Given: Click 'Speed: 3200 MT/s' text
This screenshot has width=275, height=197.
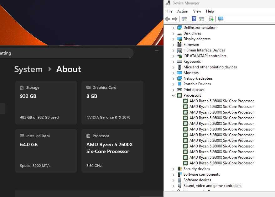Looking at the screenshot, I should point(35,166).
